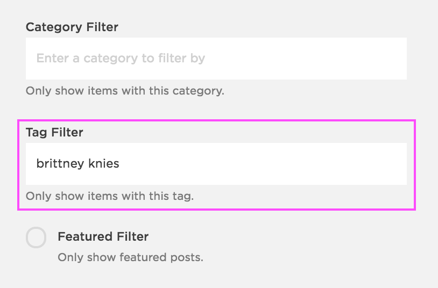Click "Only show items with this tag." hint
The height and width of the screenshot is (288, 438).
pos(110,196)
